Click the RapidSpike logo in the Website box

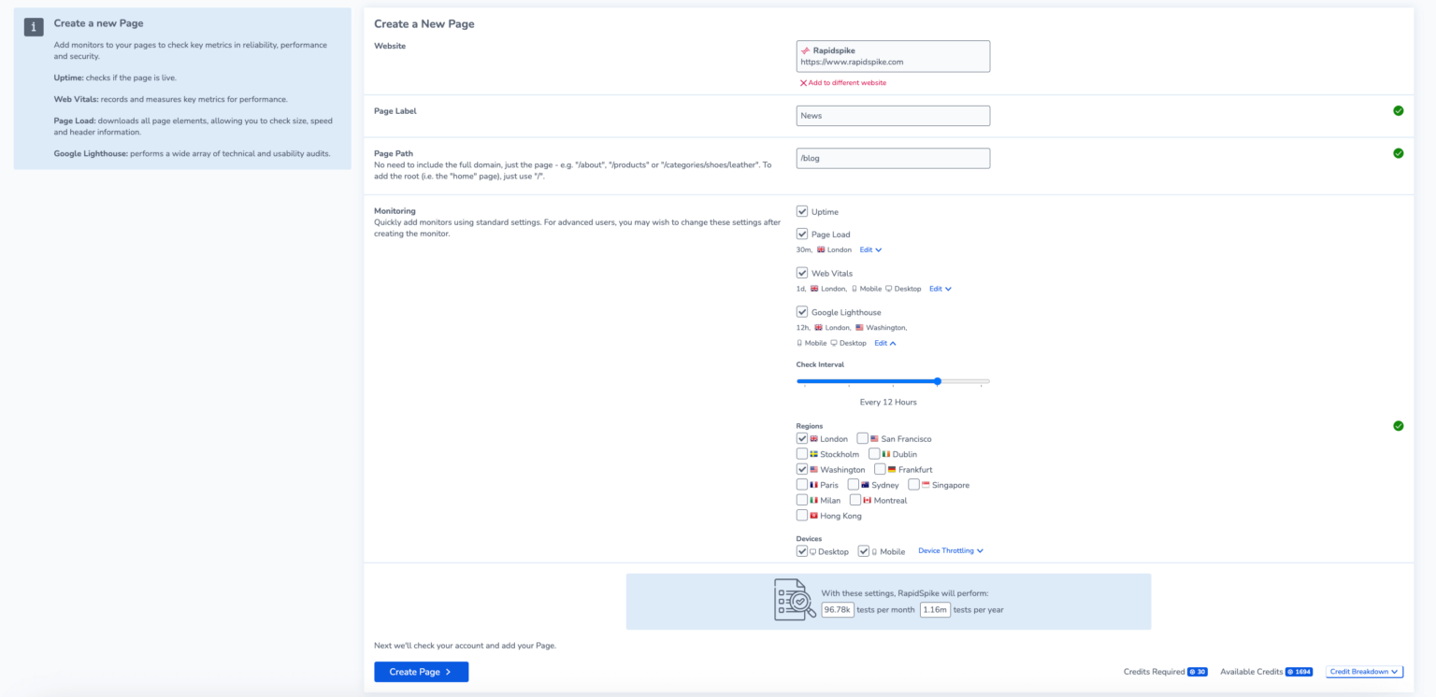[805, 50]
